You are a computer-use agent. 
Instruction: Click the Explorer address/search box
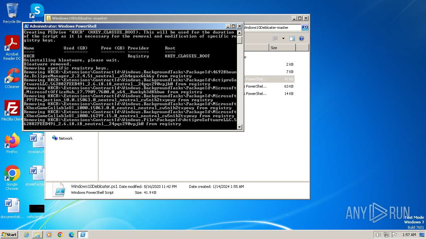[272, 28]
